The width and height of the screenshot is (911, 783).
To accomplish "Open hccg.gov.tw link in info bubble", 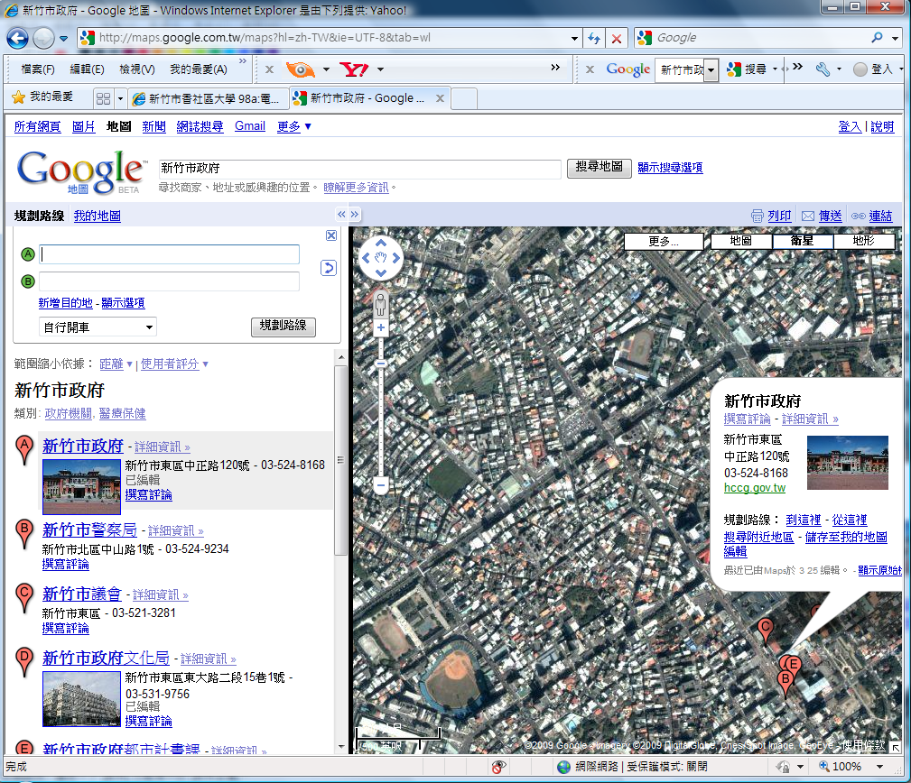I will 754,488.
